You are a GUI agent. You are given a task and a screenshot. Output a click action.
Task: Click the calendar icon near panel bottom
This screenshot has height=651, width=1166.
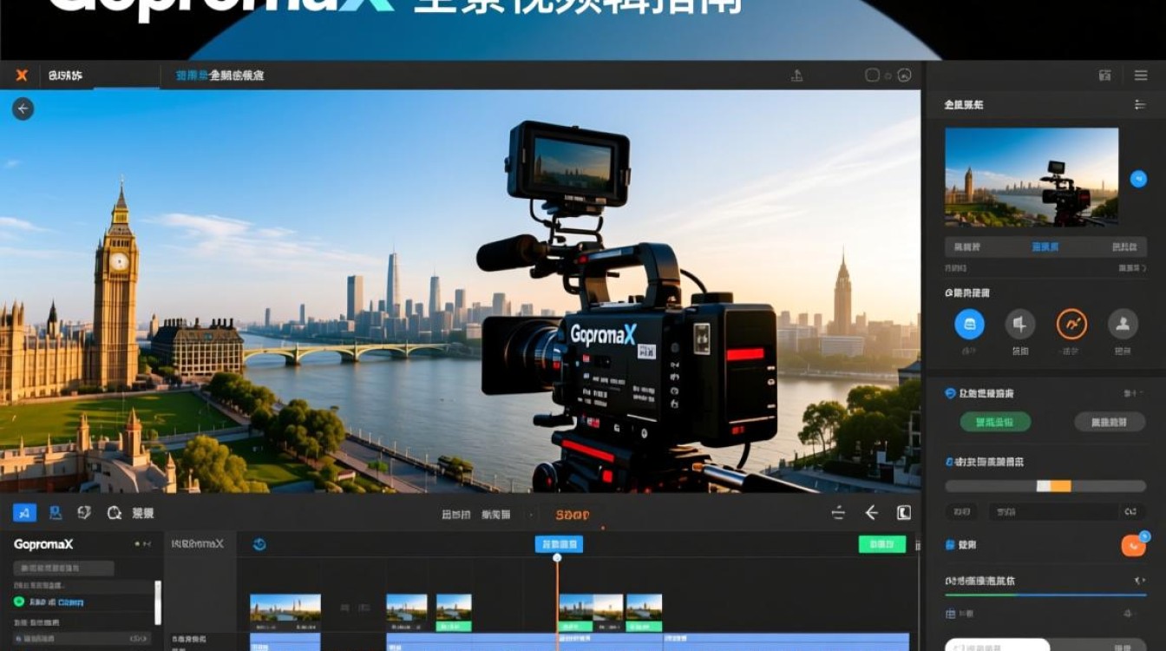(x=951, y=614)
